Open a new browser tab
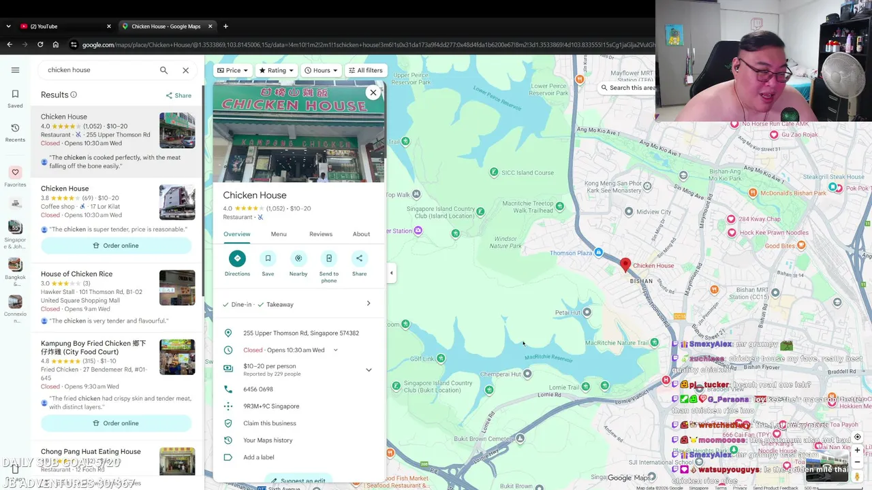Viewport: 872px width, 490px height. pos(225,27)
